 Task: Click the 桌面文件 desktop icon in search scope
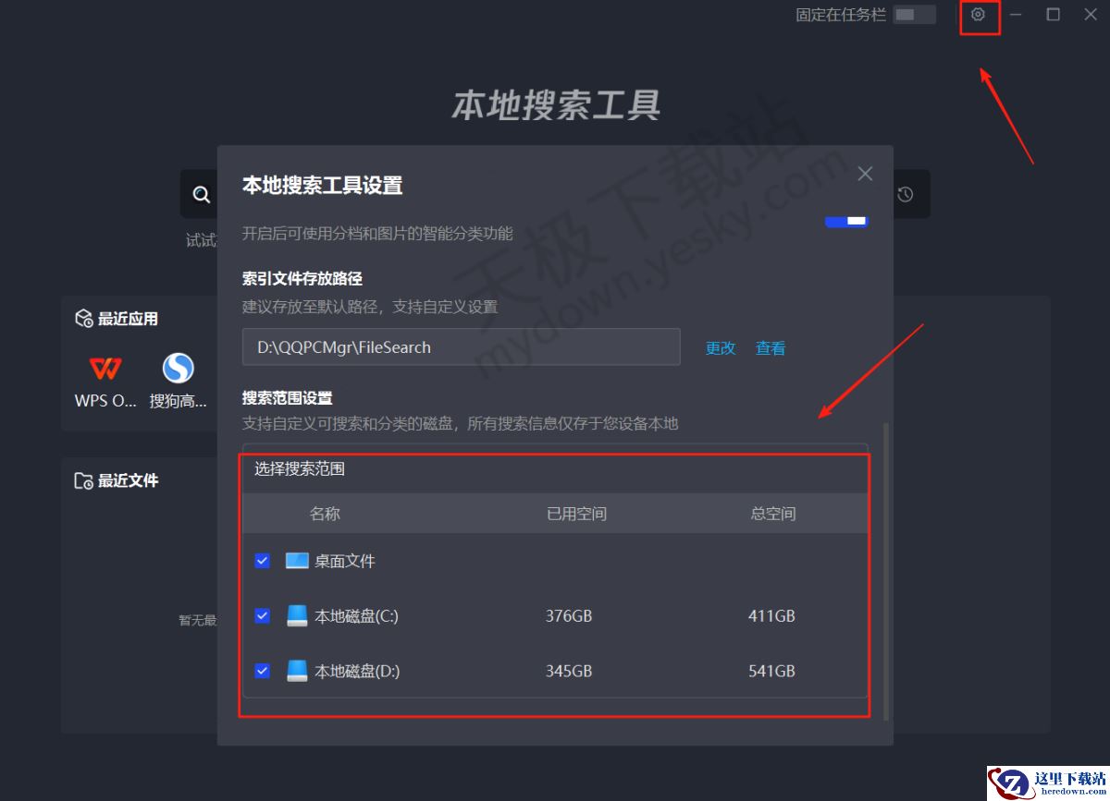[298, 560]
